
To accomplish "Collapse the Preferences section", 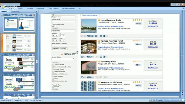I will click(62, 54).
